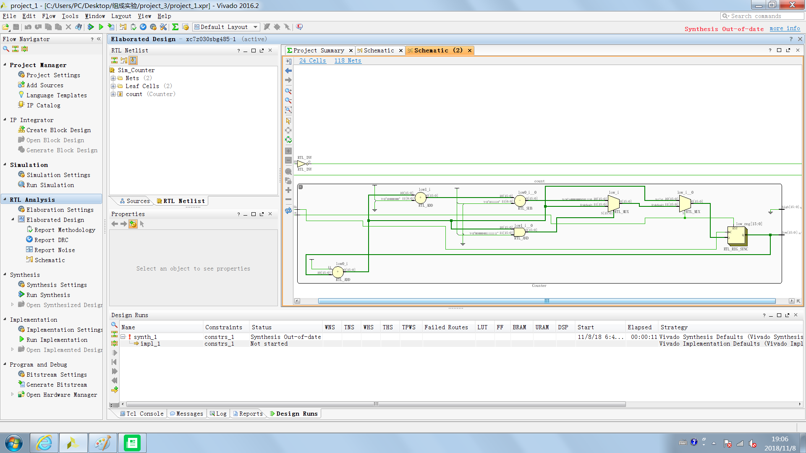The height and width of the screenshot is (453, 806).
Task: Click the regenerate schematic refresh icon
Action: click(x=288, y=211)
